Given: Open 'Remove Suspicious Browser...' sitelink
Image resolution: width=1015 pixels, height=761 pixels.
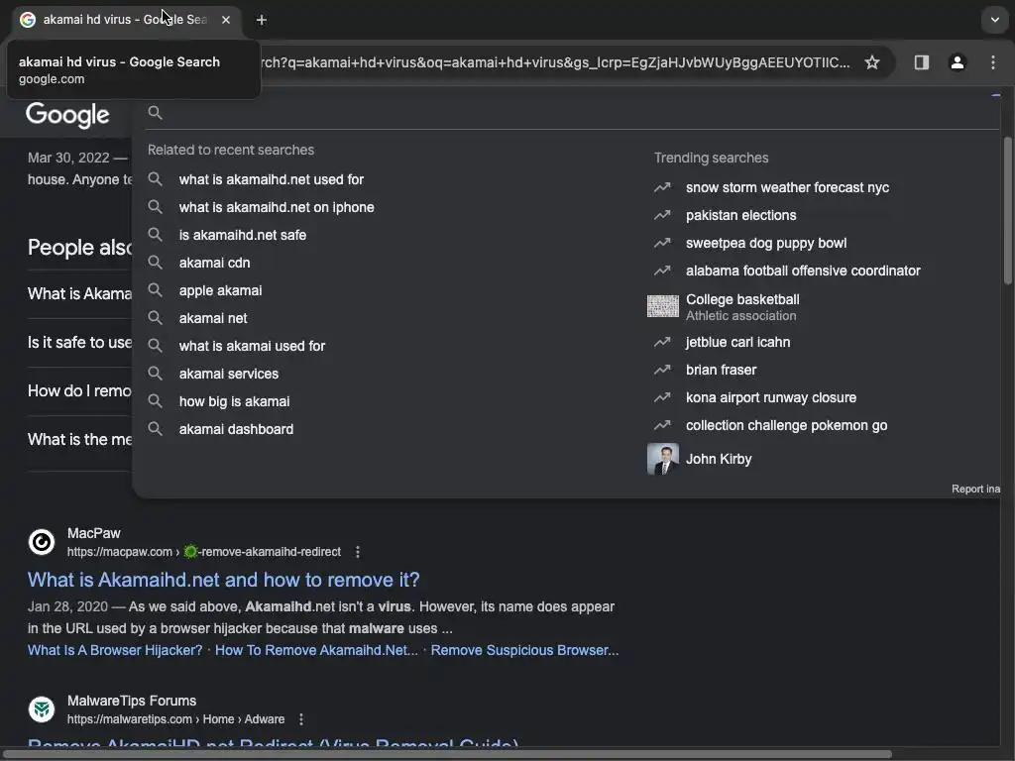Looking at the screenshot, I should click(x=524, y=650).
